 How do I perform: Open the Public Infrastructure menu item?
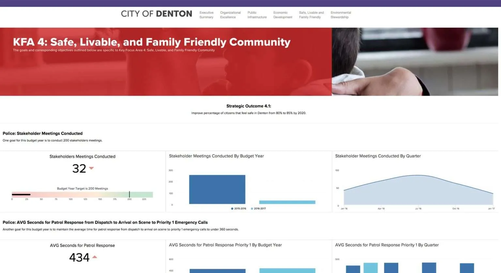pos(257,15)
